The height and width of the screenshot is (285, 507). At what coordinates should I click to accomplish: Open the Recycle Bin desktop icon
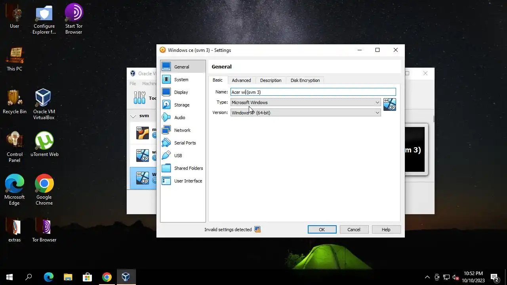15,102
